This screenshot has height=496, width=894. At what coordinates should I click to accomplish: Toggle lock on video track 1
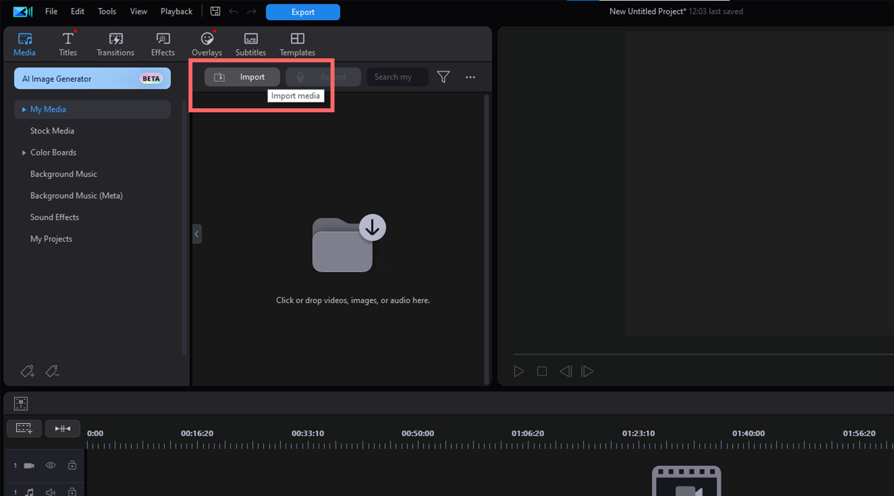(72, 465)
